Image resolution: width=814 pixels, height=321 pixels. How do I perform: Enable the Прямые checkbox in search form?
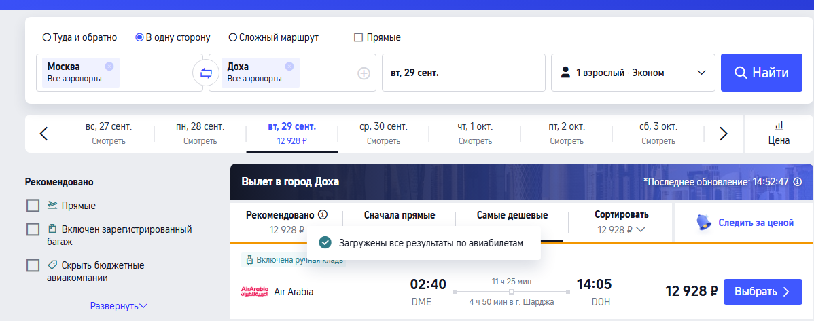359,37
